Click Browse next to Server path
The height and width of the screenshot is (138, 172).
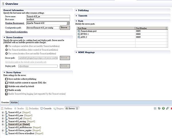click(65, 58)
